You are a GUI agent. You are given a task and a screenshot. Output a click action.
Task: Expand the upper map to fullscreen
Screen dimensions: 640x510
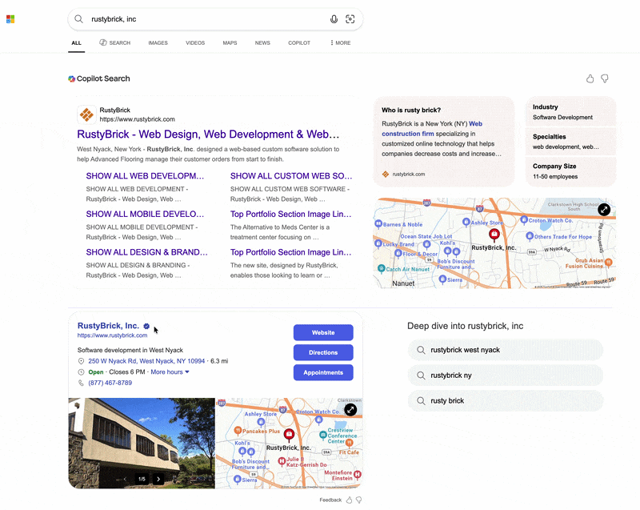[604, 210]
